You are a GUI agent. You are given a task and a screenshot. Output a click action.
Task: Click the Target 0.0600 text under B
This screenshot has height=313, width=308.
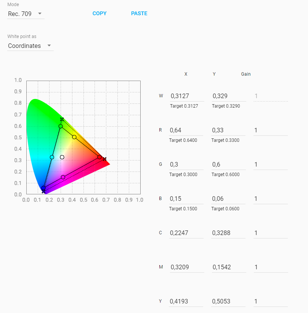[x=225, y=209]
